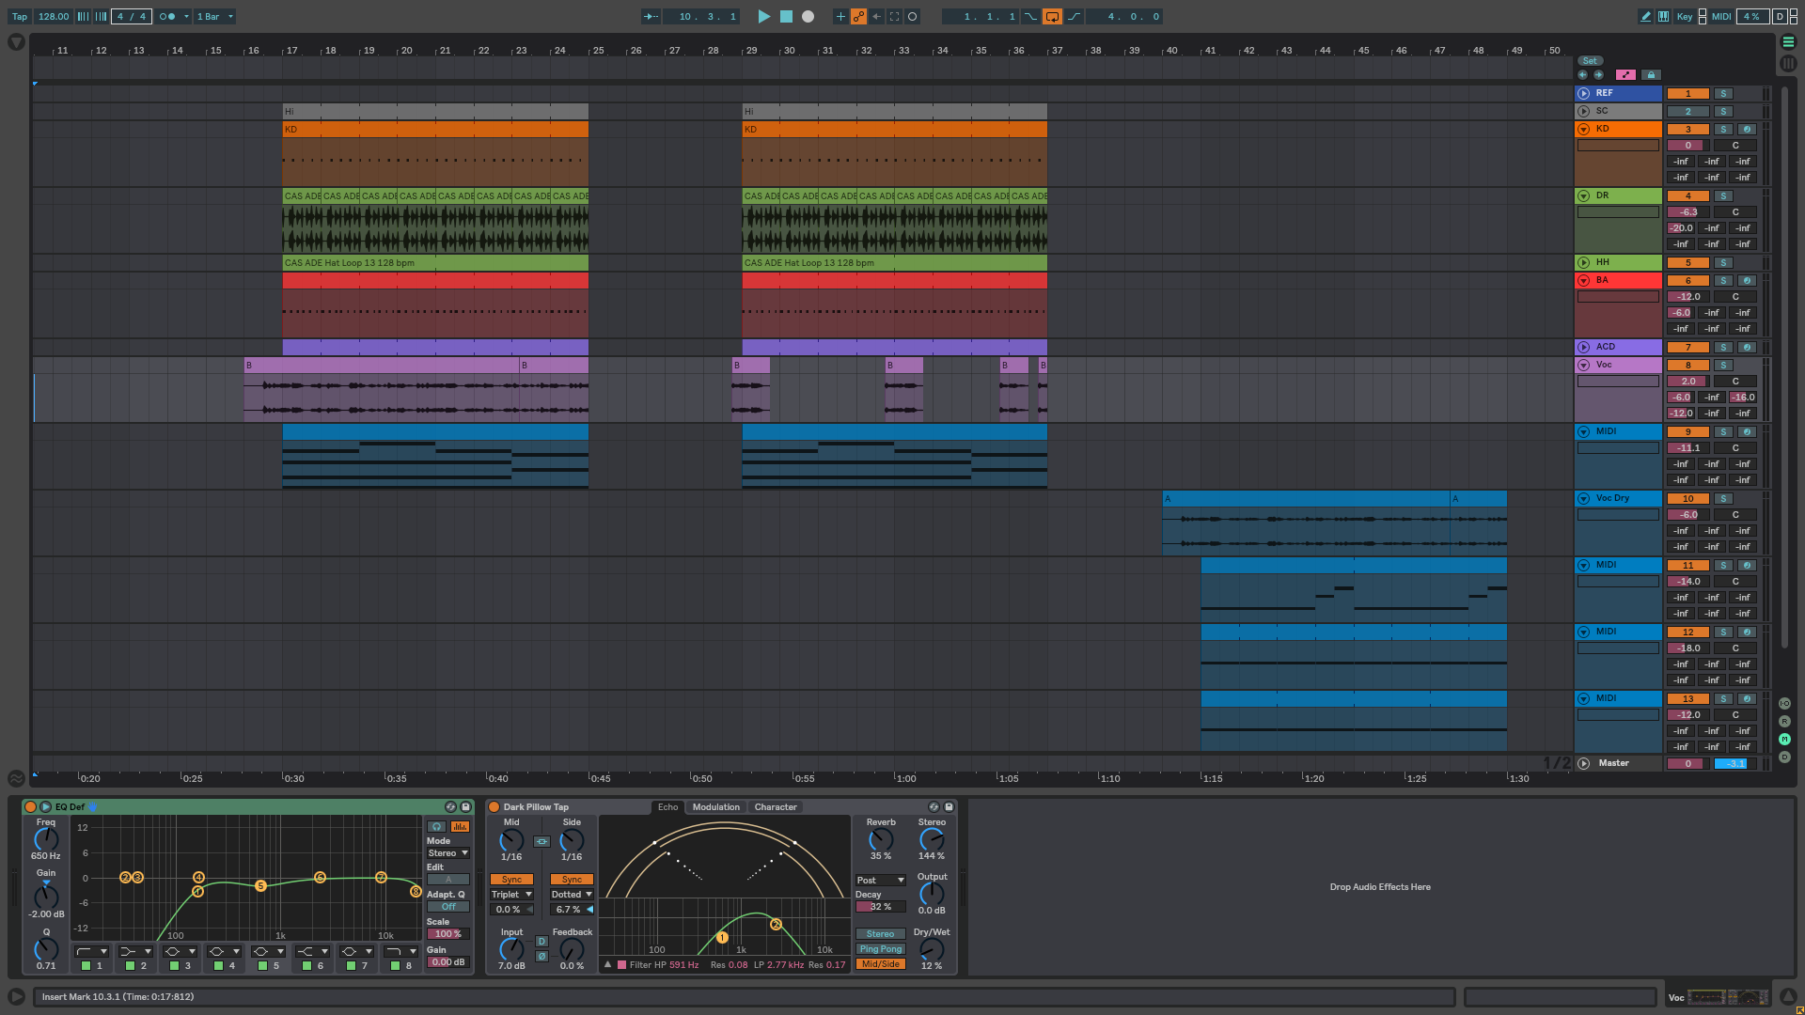1805x1015 pixels.
Task: Unfold the REF track
Action: coord(1584,93)
